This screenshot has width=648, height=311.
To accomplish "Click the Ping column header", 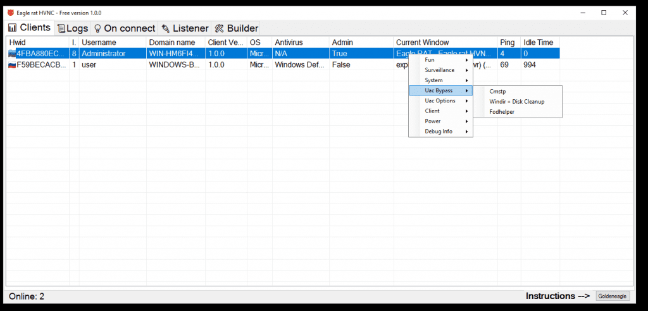I will [x=508, y=42].
